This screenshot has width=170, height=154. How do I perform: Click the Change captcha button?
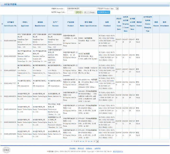[x=90, y=12]
